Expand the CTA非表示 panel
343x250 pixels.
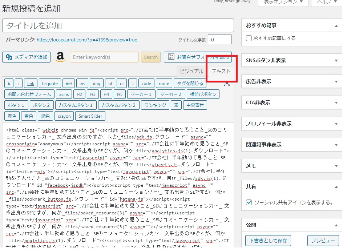click(336, 102)
